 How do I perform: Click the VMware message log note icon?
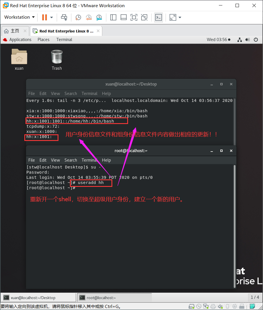(252, 306)
